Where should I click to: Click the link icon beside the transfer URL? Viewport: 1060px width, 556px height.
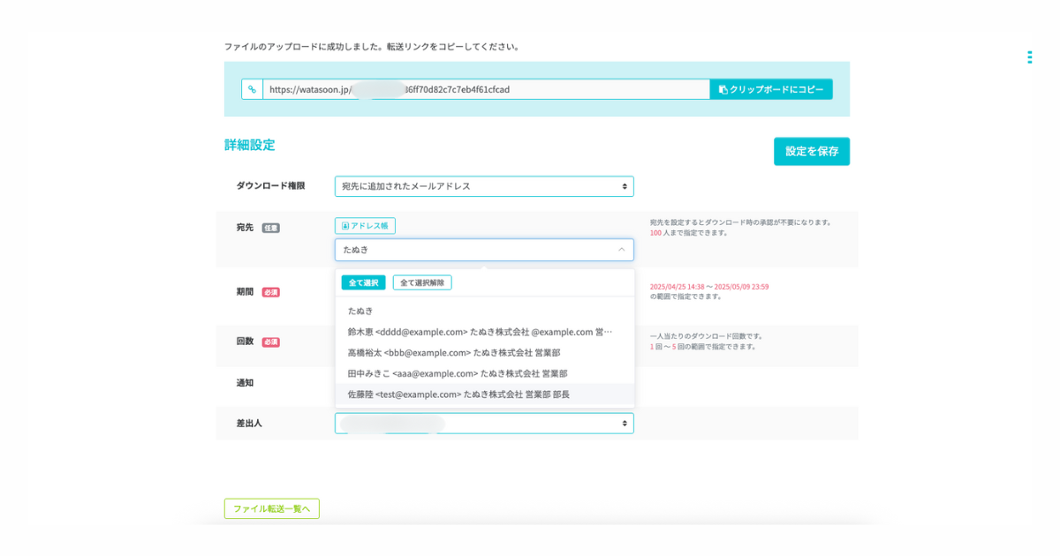(x=252, y=89)
